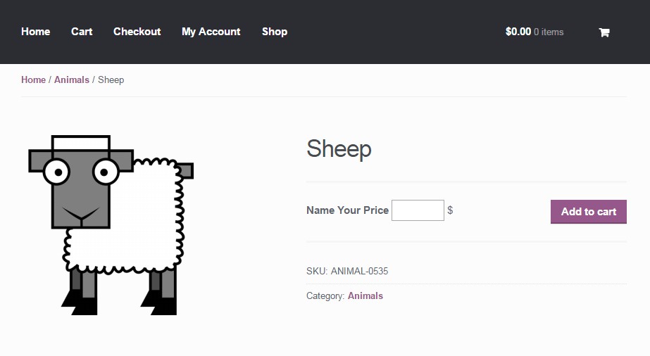
Task: Follow the Animals breadcrumb link
Action: click(x=72, y=80)
